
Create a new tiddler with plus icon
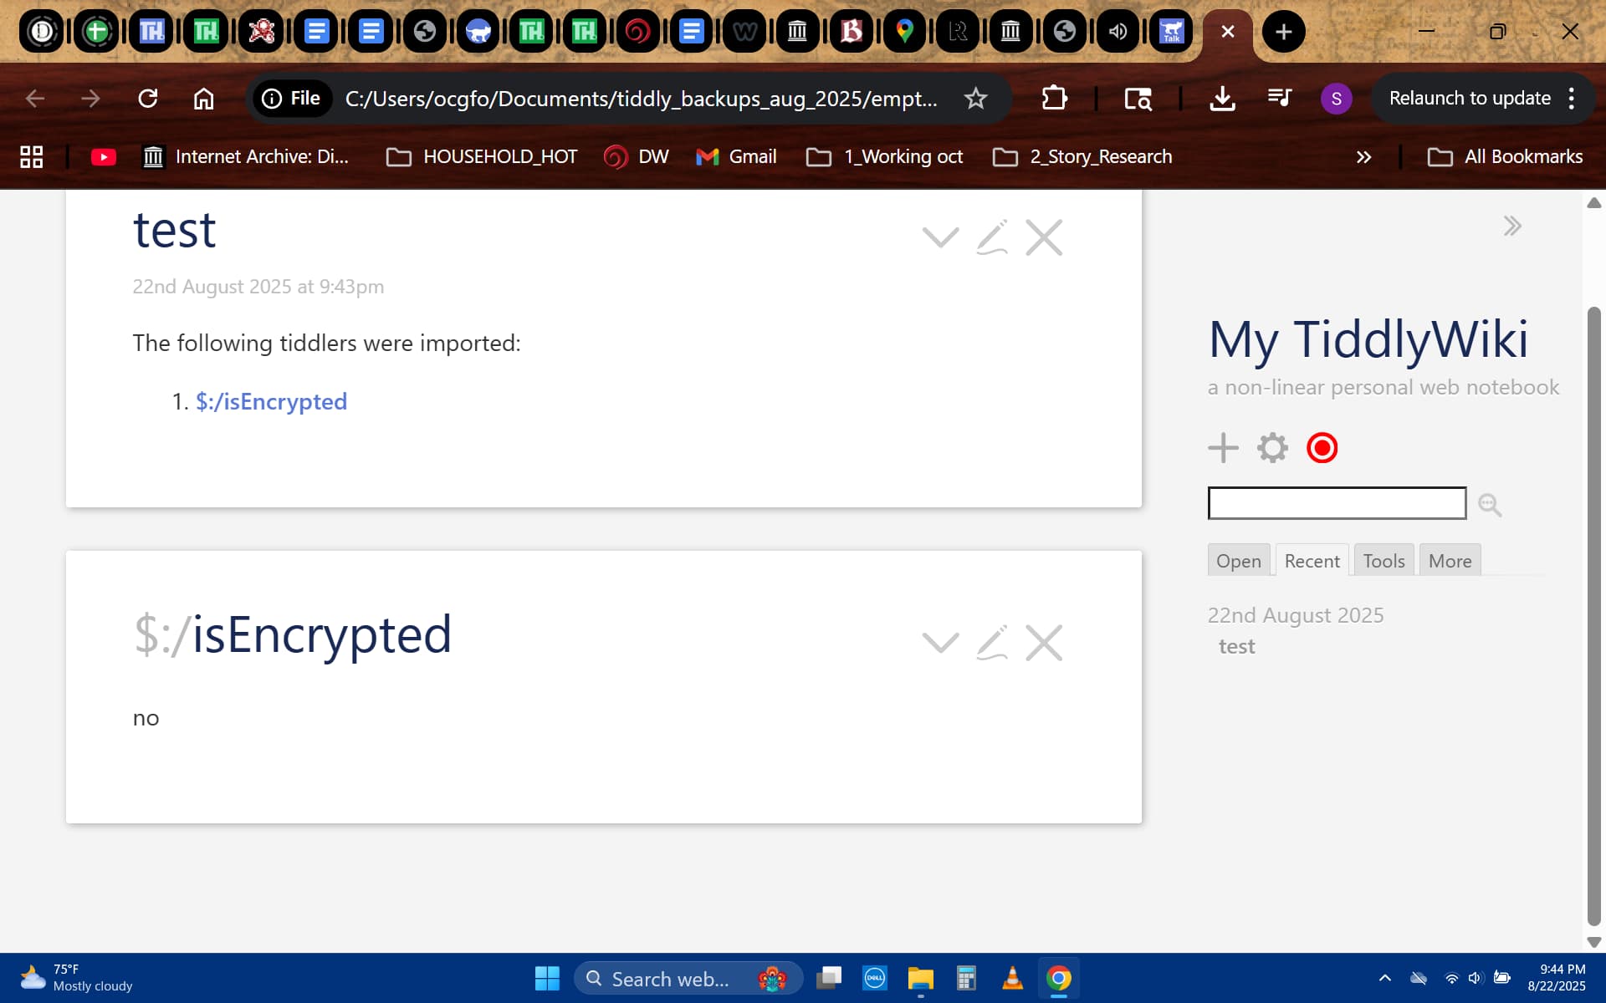(x=1223, y=448)
